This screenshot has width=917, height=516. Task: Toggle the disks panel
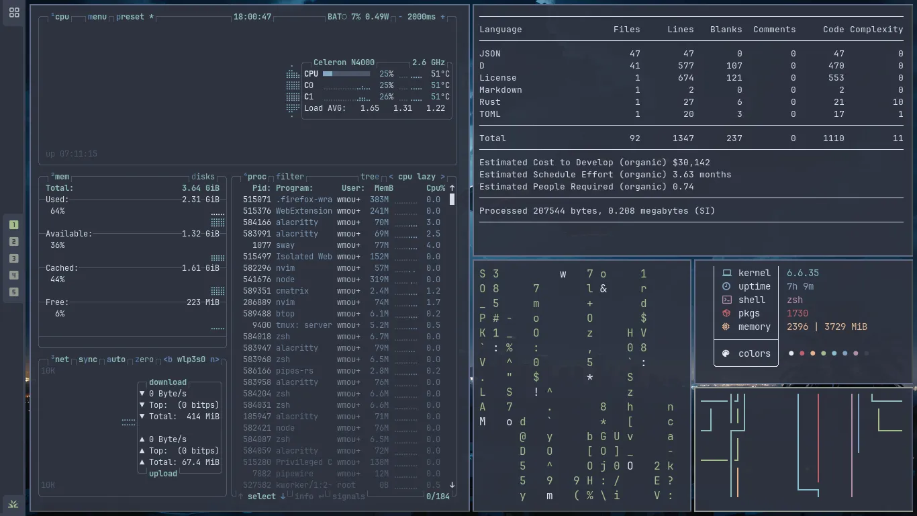pyautogui.click(x=203, y=177)
